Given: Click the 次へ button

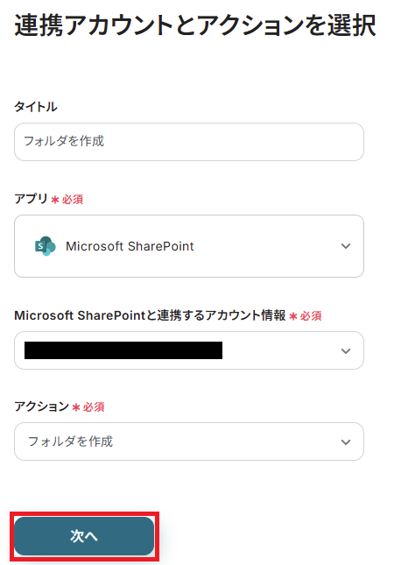Looking at the screenshot, I should (84, 536).
